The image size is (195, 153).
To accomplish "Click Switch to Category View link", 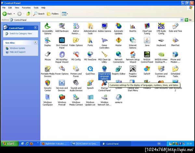I will (21, 34).
